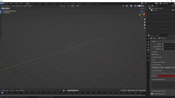The height and width of the screenshot is (98, 175).
Task: Click the red Export Path field
Action: [x=166, y=76]
